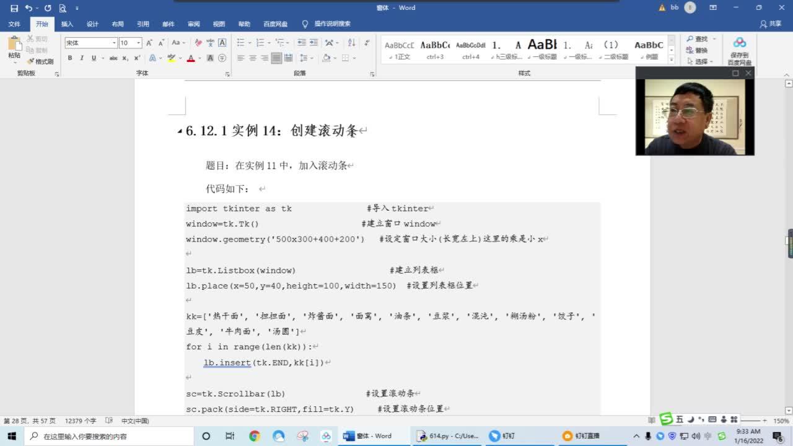Click the Phonetic Guide (wén) icon

tap(211, 43)
